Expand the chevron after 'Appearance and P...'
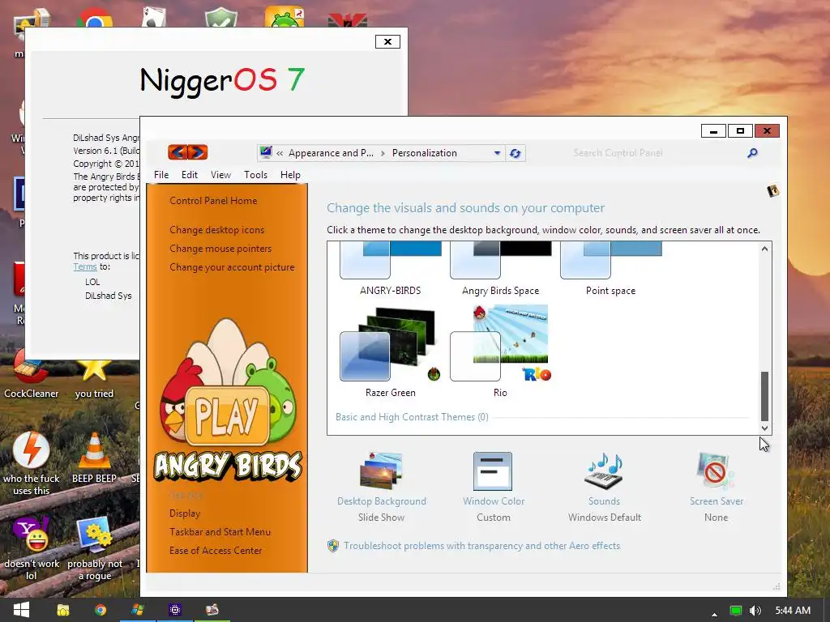The image size is (830, 622). coord(383,153)
